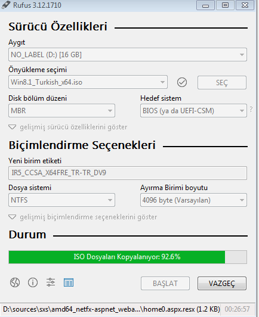Click the question mark beside Hedef sistem

(x=251, y=110)
